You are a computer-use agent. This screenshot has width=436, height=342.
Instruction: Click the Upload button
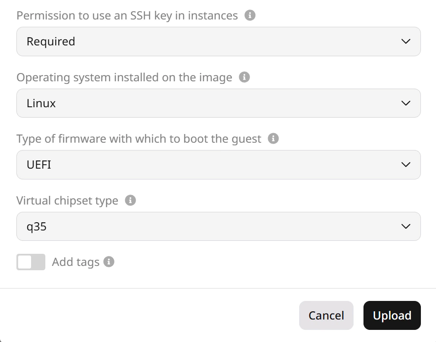[x=392, y=315]
